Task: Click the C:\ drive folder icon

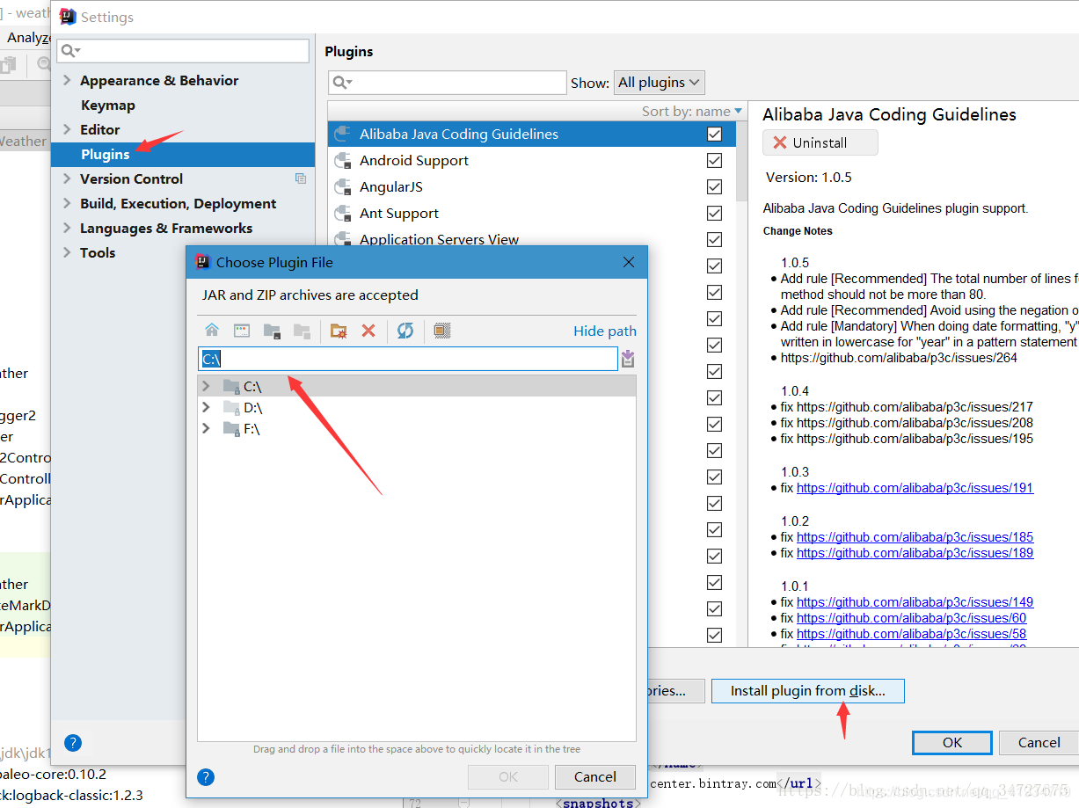Action: point(231,386)
